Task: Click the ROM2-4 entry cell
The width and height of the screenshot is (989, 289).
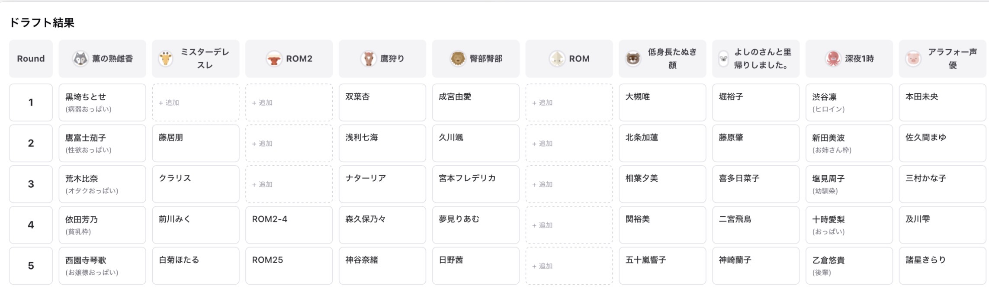Action: [289, 225]
